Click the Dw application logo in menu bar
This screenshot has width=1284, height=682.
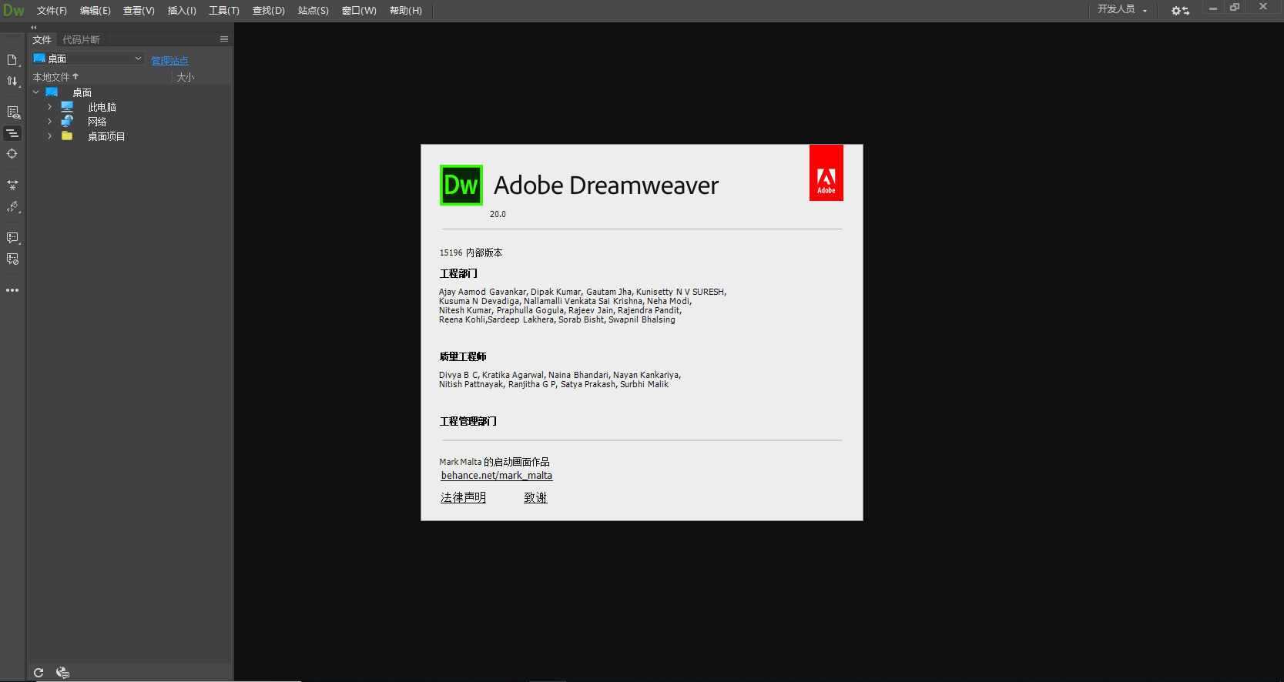point(14,11)
